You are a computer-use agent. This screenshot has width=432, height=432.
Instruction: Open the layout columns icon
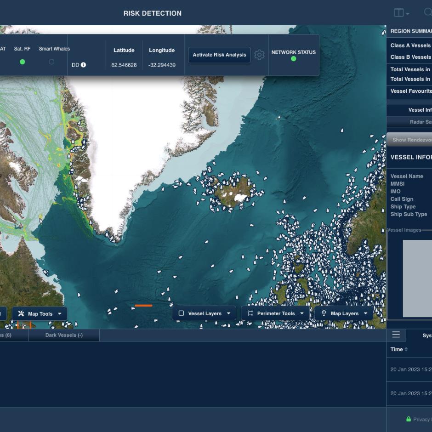coord(398,13)
